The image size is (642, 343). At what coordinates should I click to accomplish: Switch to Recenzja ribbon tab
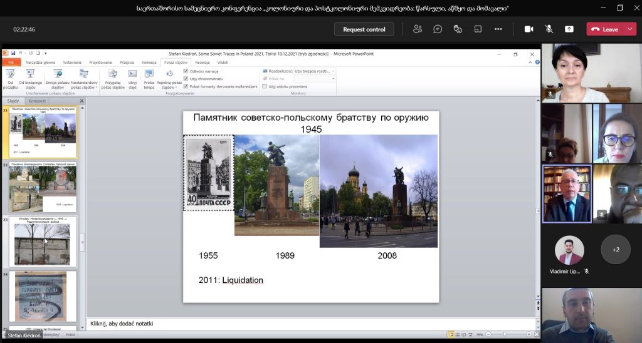[203, 63]
